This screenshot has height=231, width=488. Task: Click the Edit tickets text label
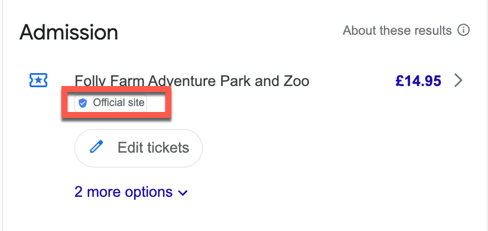[154, 148]
